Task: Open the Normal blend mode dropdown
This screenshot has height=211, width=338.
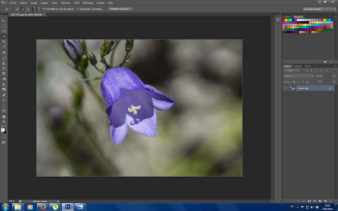Action: pos(298,76)
